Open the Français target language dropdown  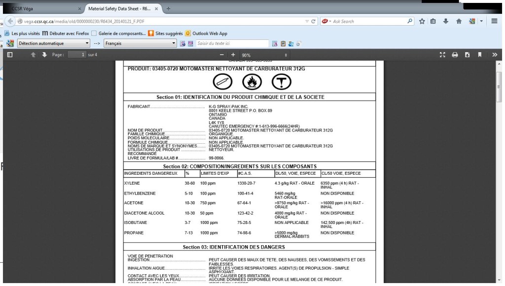click(140, 43)
